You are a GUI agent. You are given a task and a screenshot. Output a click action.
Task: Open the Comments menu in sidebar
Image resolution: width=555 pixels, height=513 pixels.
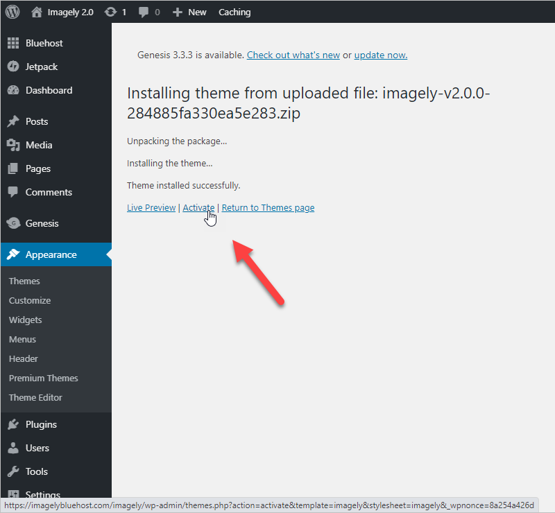click(x=49, y=193)
